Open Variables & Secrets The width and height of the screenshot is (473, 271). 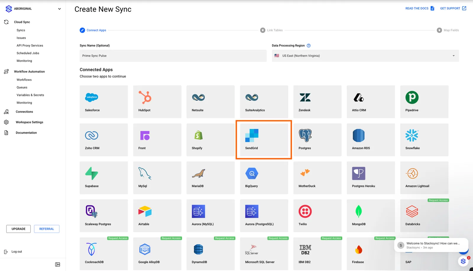pos(30,95)
